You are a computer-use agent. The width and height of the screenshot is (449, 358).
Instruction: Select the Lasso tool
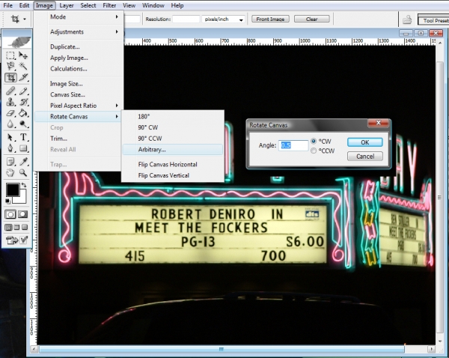pyautogui.click(x=10, y=66)
